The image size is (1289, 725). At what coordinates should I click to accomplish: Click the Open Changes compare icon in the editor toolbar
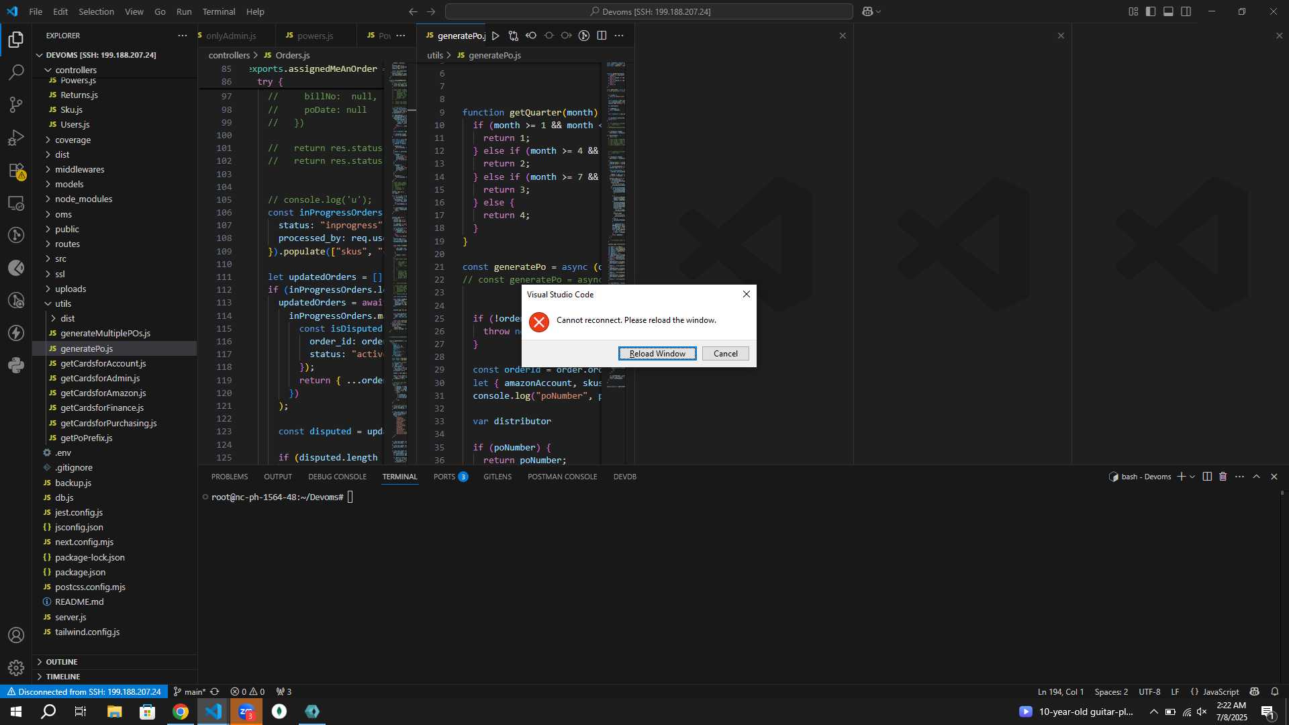click(x=514, y=36)
